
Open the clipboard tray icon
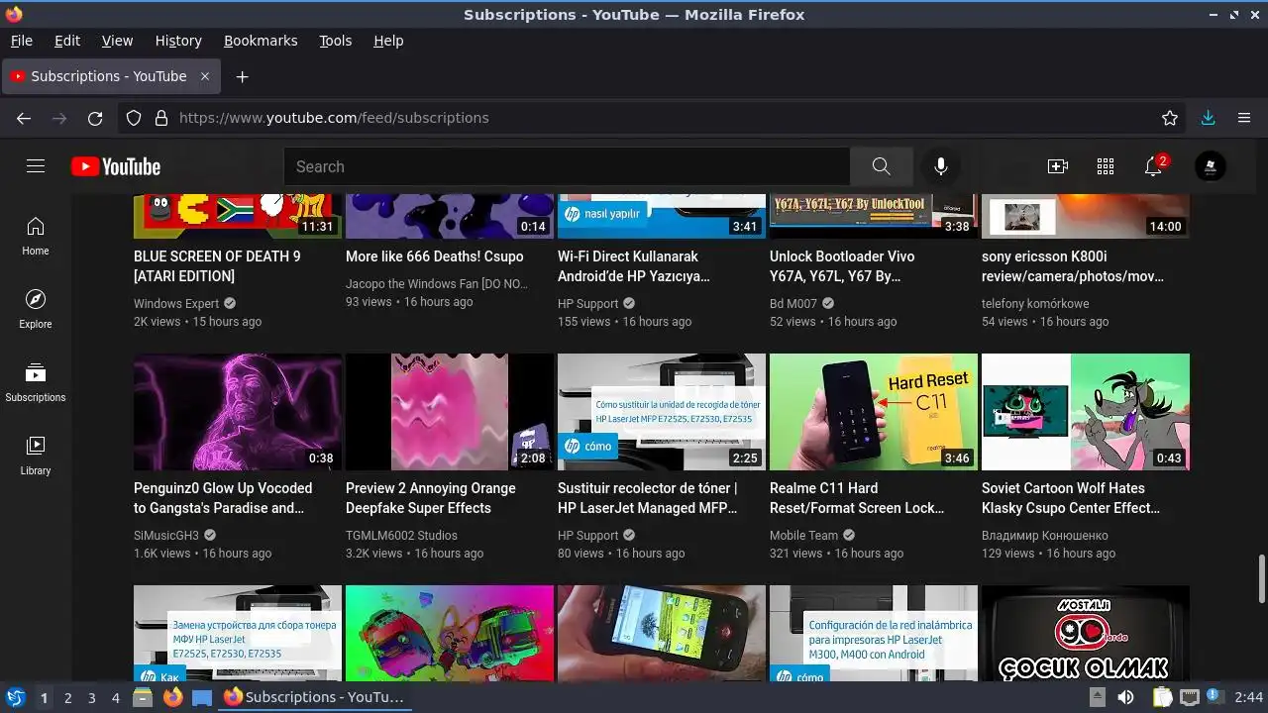point(1162,697)
